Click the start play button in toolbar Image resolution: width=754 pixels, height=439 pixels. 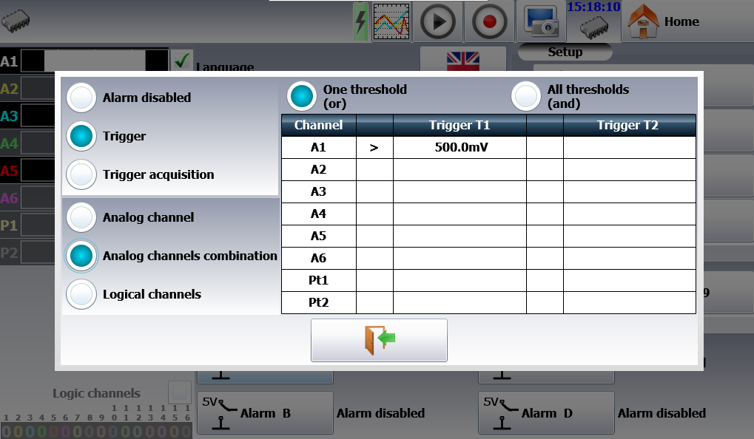tap(437, 21)
